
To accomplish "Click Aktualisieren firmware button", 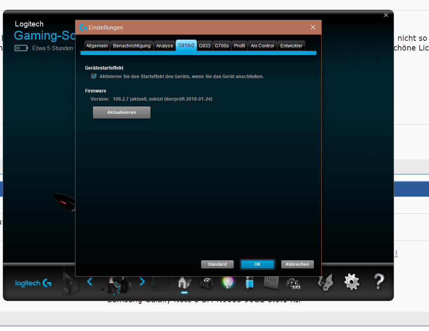I will coord(122,112).
